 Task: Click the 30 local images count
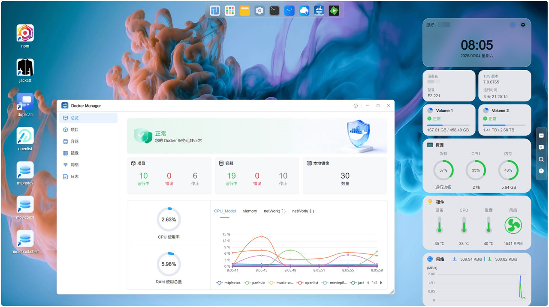(345, 176)
